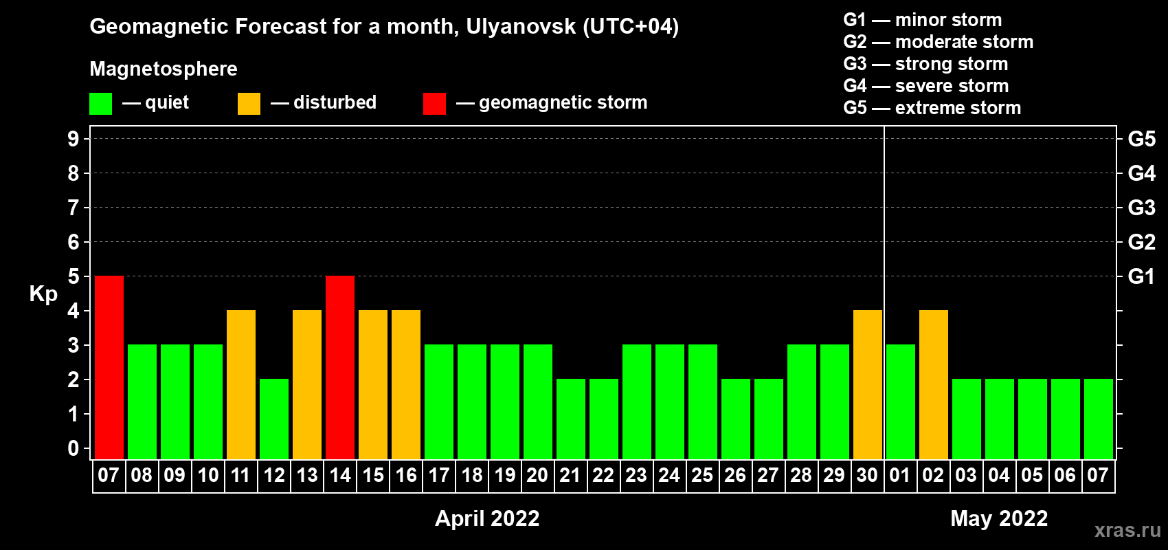
Task: Click date cell 24 on the axis
Action: 670,476
